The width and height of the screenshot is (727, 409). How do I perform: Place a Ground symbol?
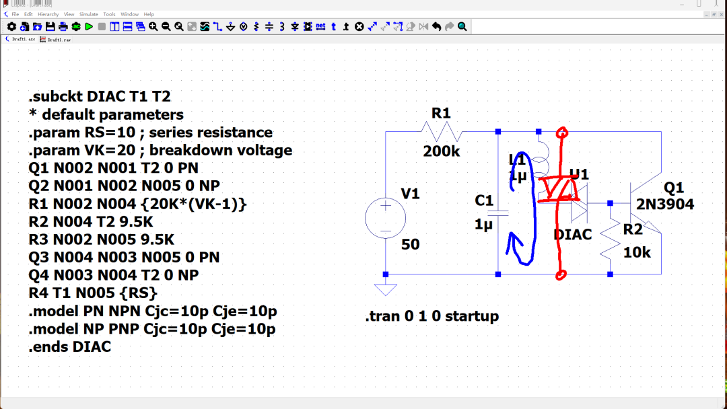[230, 27]
